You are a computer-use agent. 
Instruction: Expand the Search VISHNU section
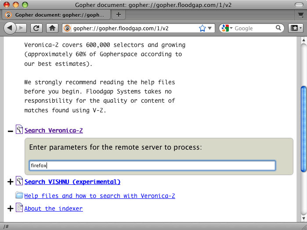click(x=11, y=182)
